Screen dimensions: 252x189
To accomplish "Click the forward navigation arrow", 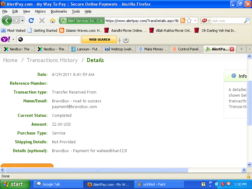I will (16, 20).
